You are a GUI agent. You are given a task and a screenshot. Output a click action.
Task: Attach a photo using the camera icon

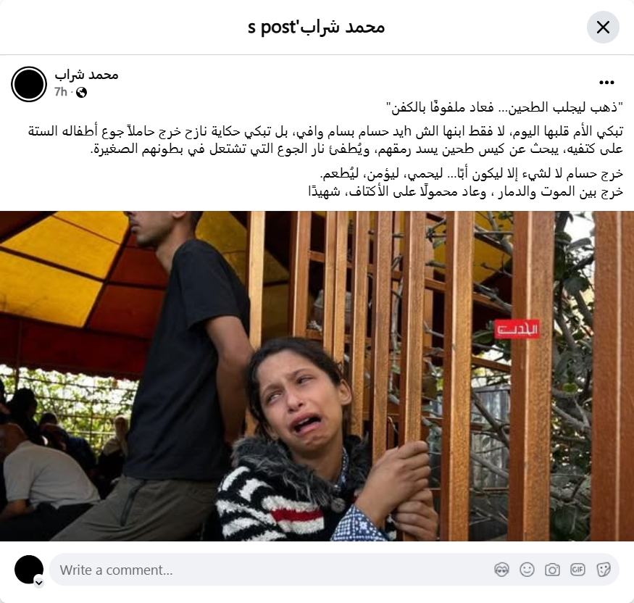pos(552,570)
